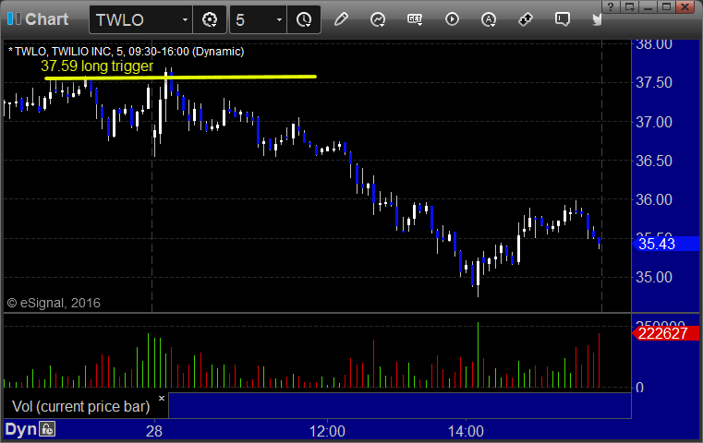Select the yellow long trigger line
This screenshot has width=703, height=443.
181,78
